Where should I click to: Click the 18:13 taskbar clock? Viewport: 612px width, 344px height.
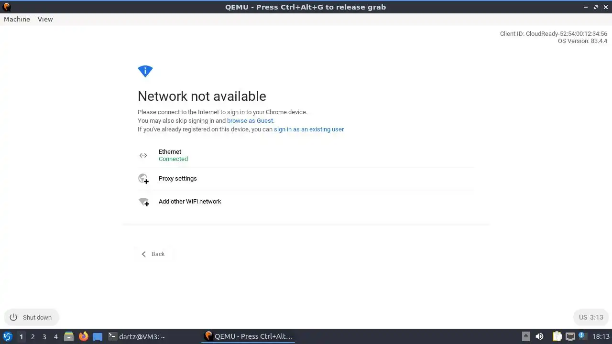tap(601, 336)
